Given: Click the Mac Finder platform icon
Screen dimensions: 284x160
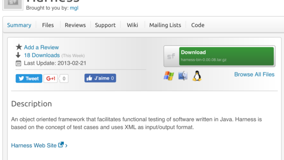Looking at the screenshot, I should tap(183, 76).
